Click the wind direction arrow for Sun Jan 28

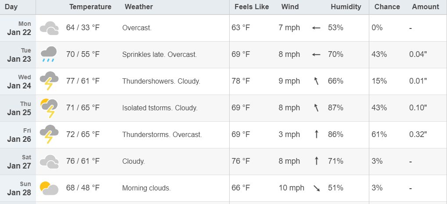tap(317, 188)
